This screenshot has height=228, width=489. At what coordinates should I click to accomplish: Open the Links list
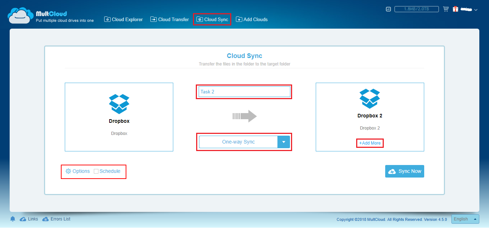click(x=29, y=219)
